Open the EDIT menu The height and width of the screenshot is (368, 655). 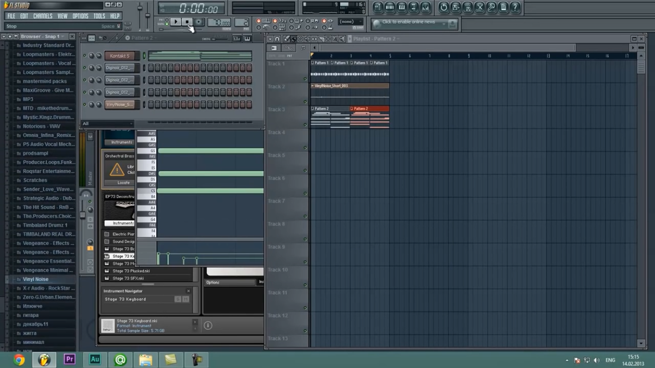pos(24,16)
